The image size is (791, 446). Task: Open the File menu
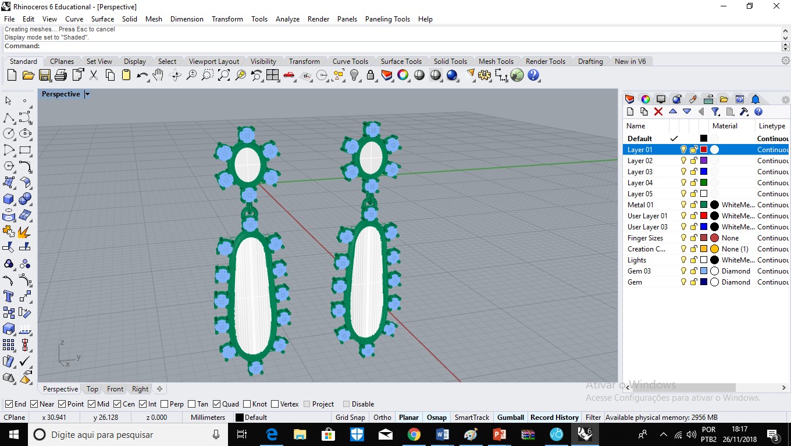pyautogui.click(x=9, y=19)
